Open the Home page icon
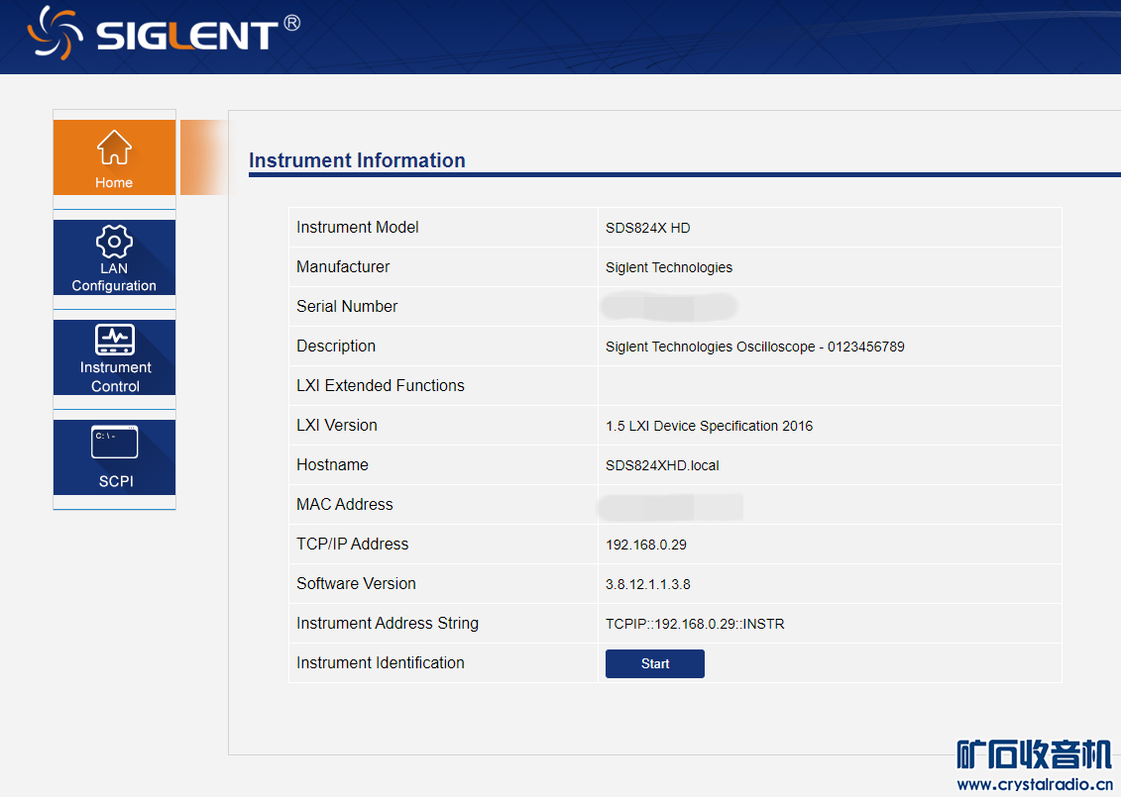1121x797 pixels. coord(114,148)
